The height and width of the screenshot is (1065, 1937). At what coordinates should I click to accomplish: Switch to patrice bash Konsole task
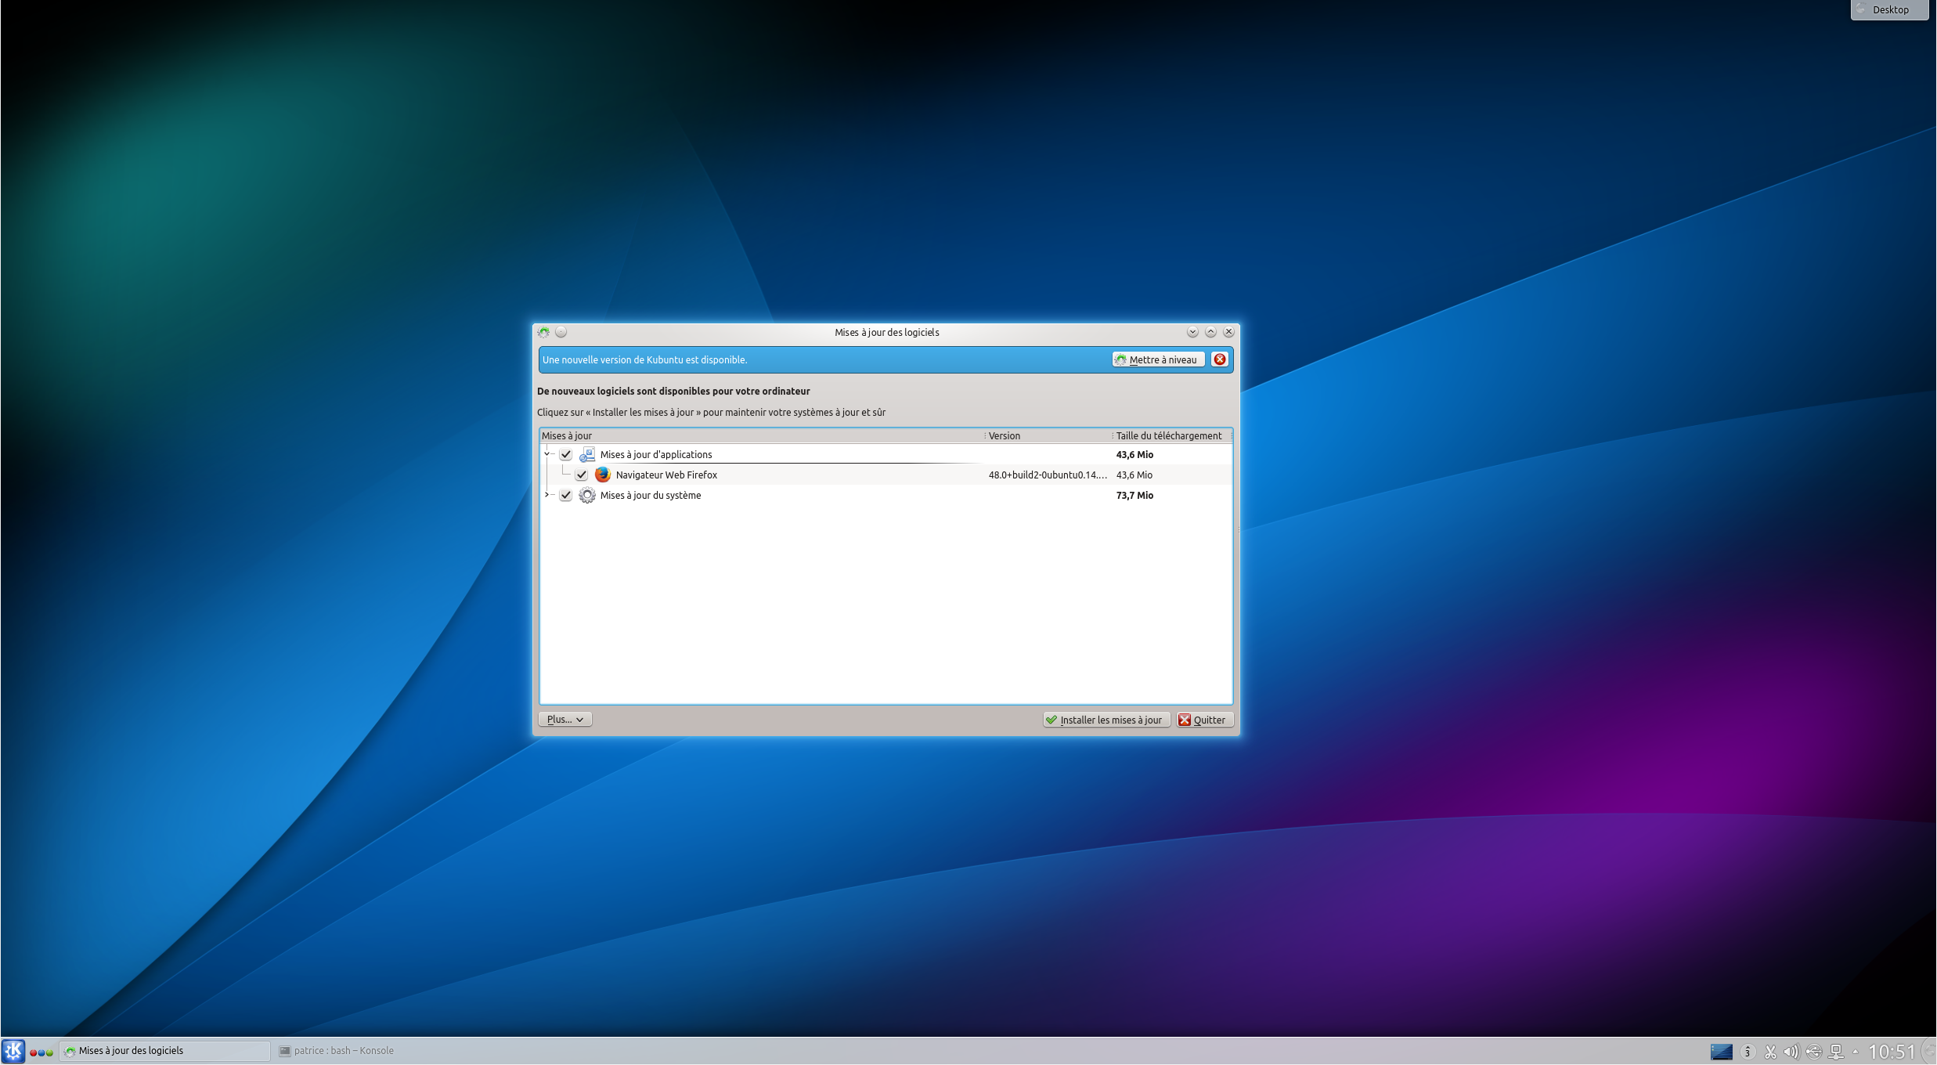coord(337,1051)
